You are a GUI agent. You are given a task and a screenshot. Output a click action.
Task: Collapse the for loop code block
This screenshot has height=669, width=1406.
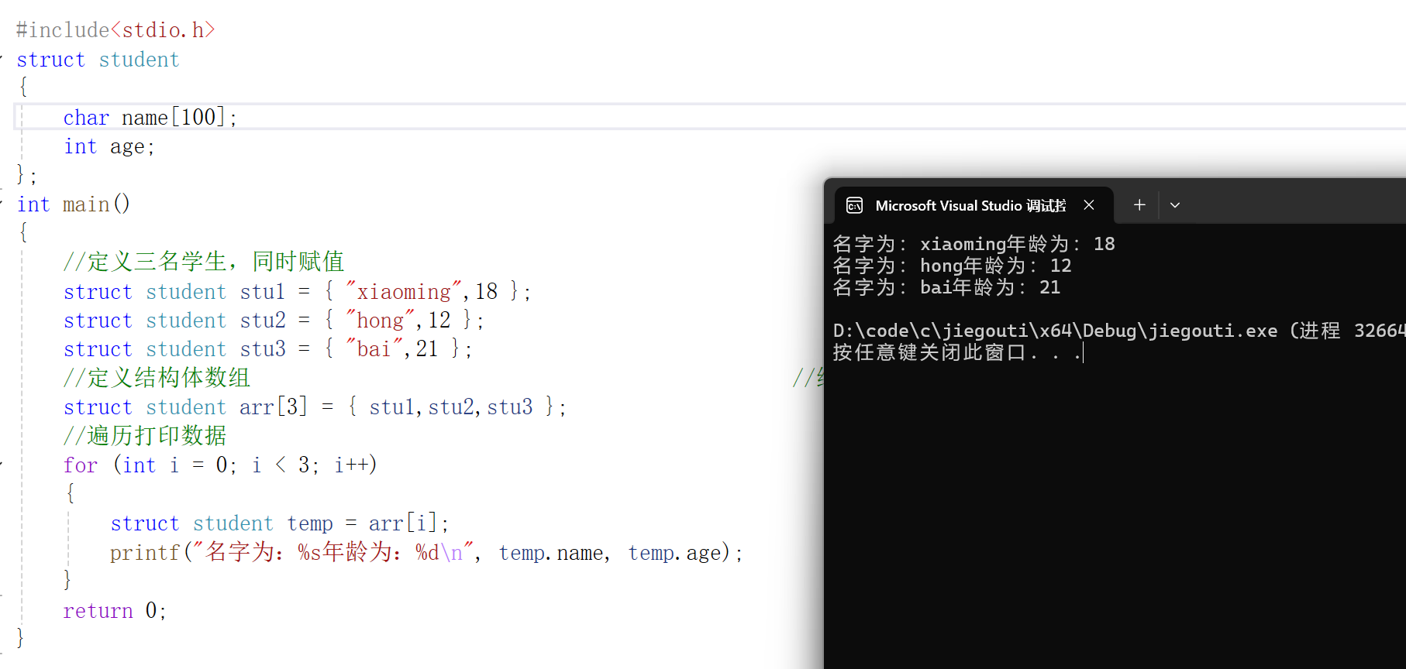click(1, 463)
